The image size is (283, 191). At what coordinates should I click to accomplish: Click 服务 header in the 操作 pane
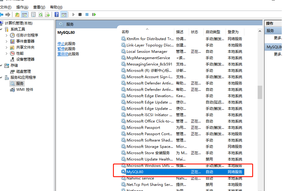click(x=273, y=31)
